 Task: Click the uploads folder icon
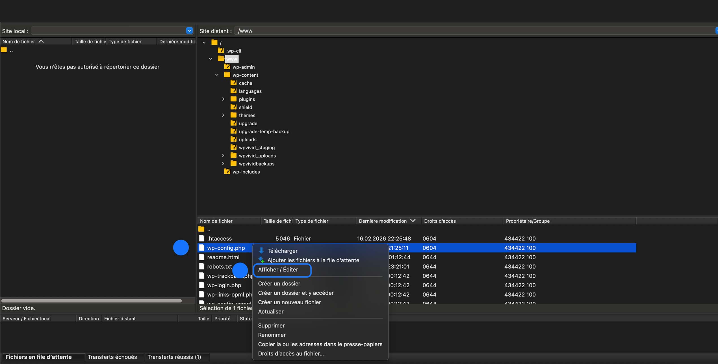click(234, 139)
